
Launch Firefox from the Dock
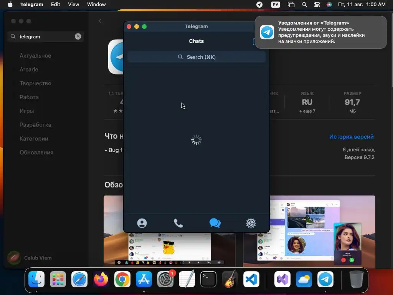[101, 279]
